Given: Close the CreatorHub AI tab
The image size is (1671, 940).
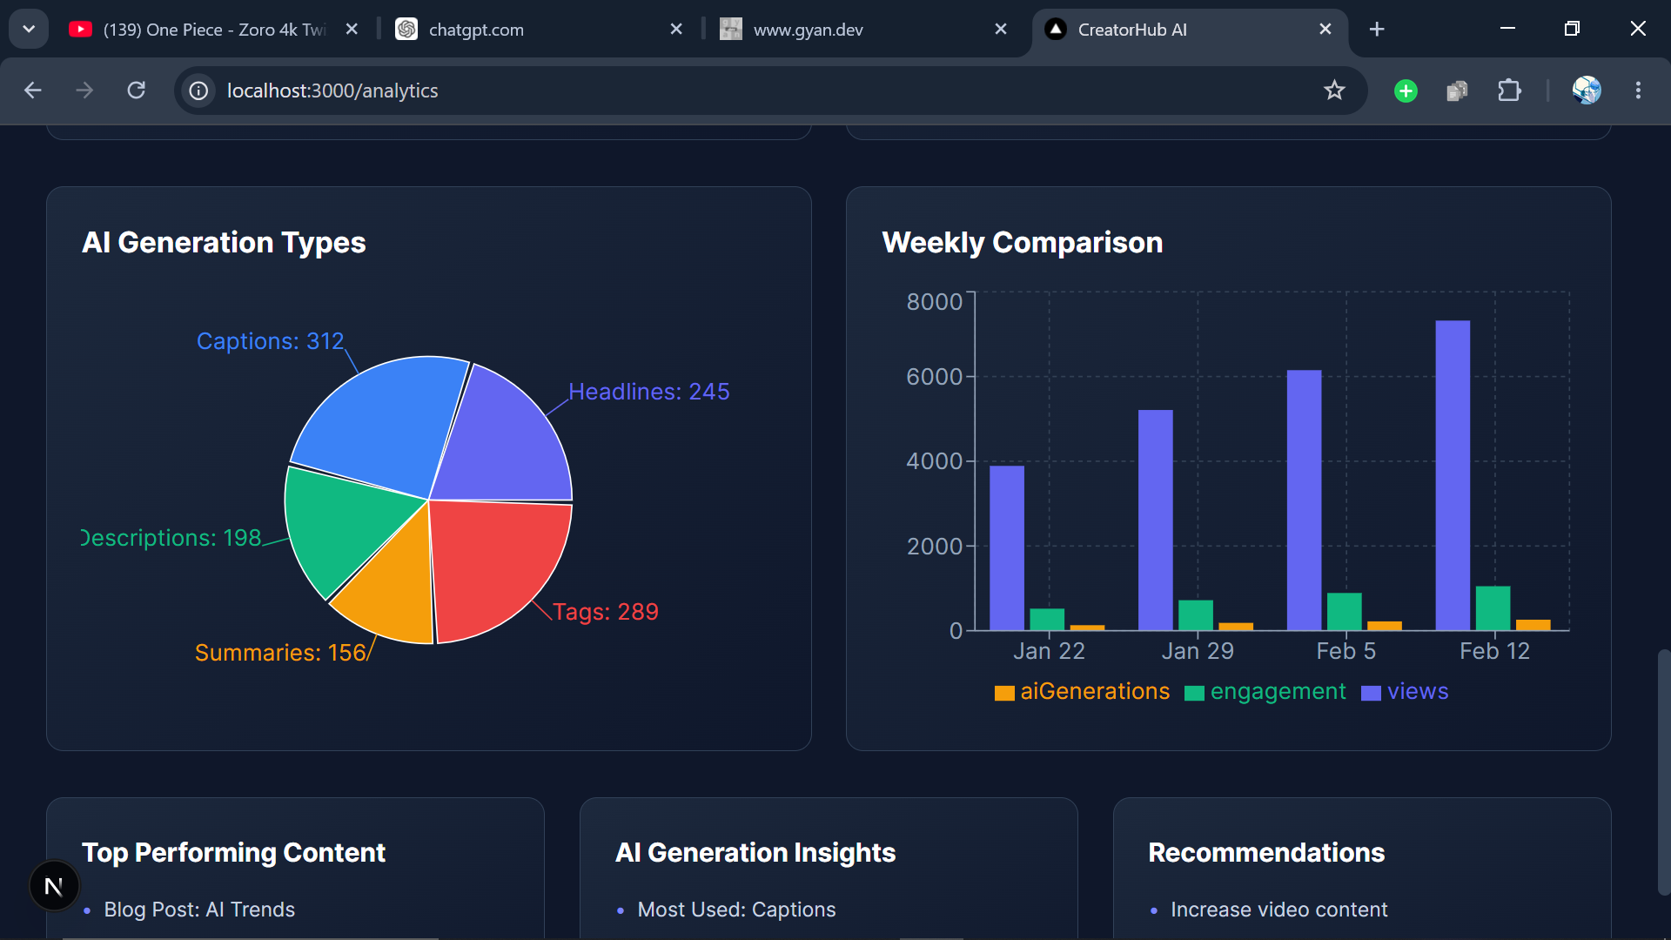Looking at the screenshot, I should coord(1325,30).
